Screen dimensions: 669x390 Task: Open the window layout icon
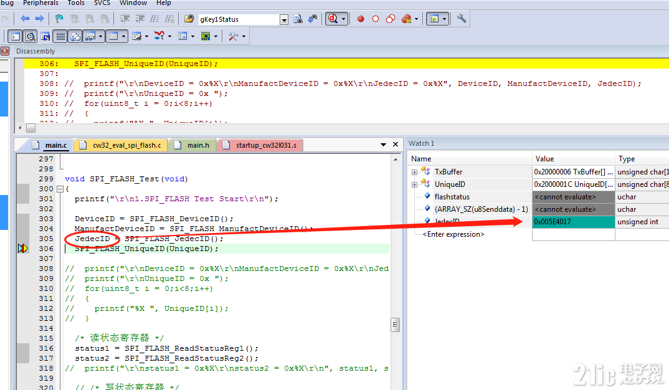click(434, 19)
